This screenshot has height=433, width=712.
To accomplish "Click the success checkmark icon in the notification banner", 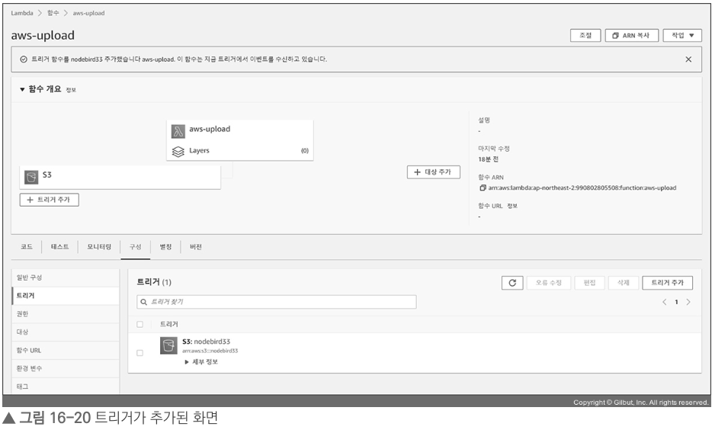I will click(x=24, y=59).
